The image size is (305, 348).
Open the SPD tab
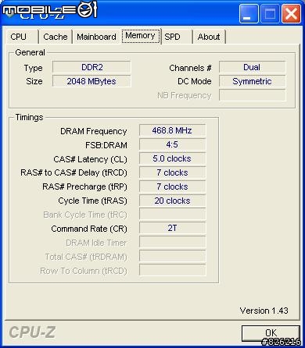point(177,37)
